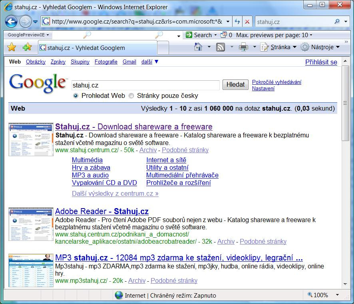Open the Utility a ostatní sitelink
The width and height of the screenshot is (354, 304).
pos(167,168)
